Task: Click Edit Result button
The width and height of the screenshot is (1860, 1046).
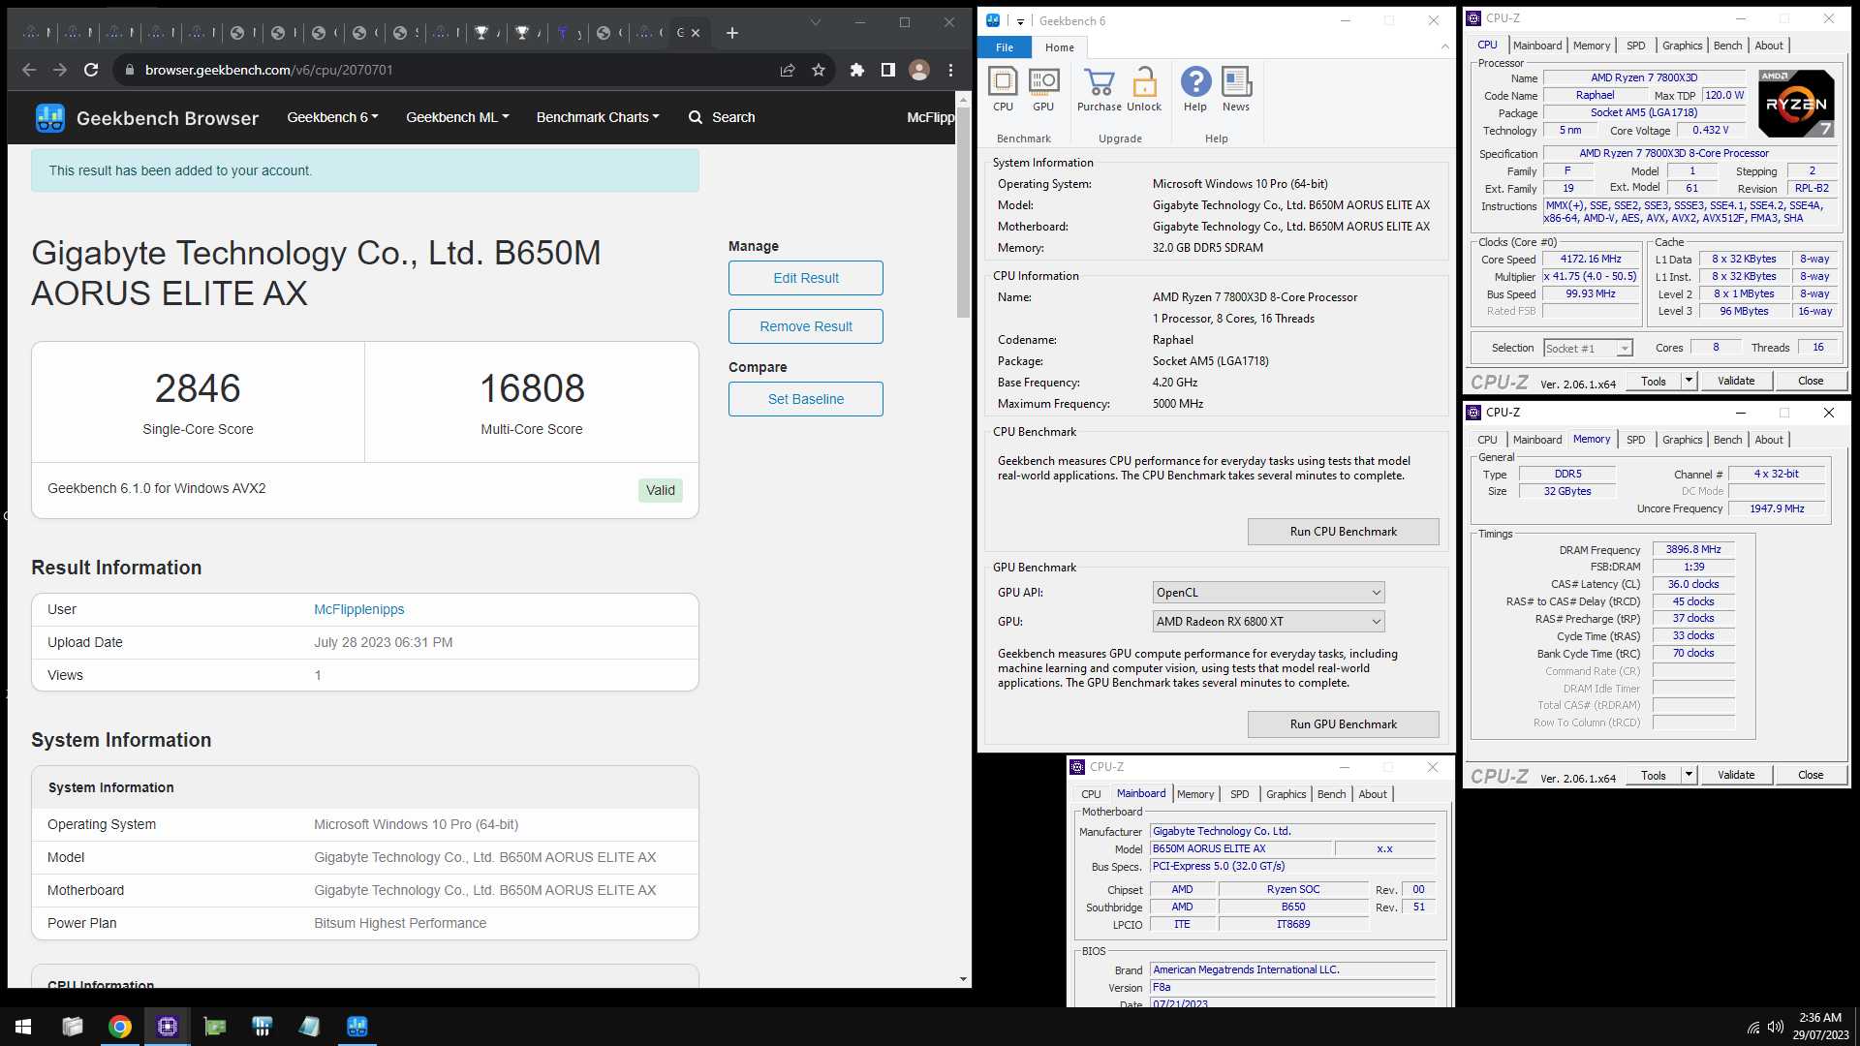Action: 806,278
